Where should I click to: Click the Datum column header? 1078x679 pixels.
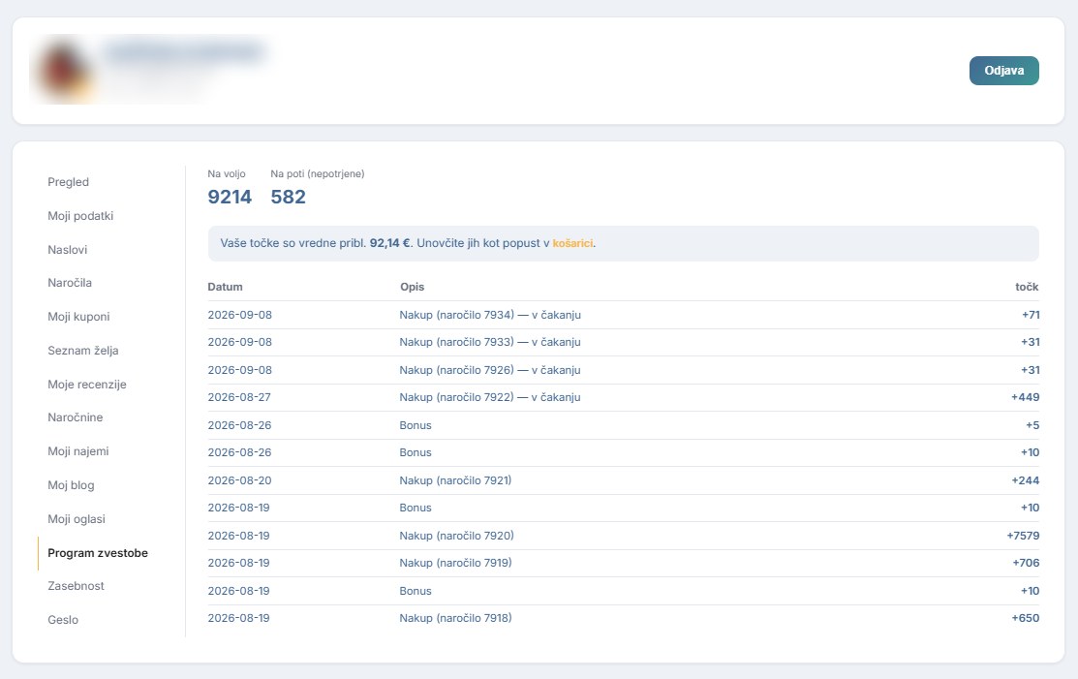coord(225,287)
